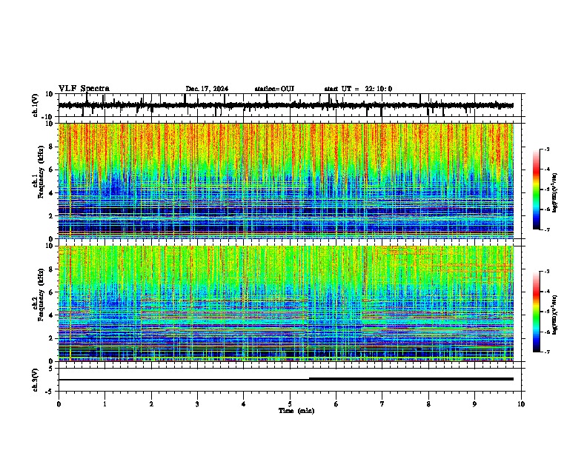The image size is (587, 453).
Task: Click the time axis tick '0'
Action: pyautogui.click(x=59, y=404)
